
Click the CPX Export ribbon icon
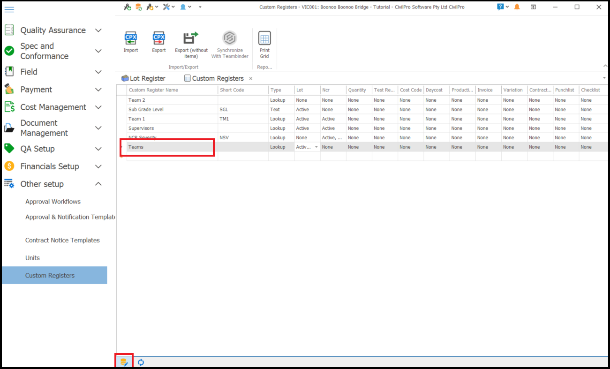click(159, 38)
